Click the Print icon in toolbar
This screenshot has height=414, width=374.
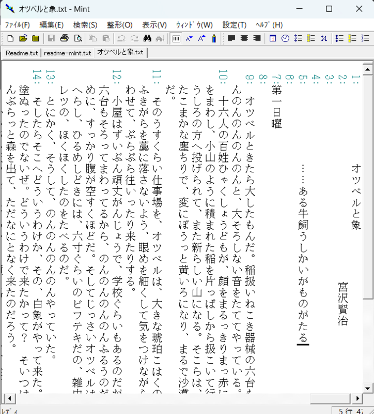tap(65, 38)
